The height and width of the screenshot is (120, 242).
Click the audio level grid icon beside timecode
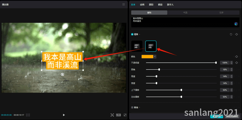click(28, 115)
